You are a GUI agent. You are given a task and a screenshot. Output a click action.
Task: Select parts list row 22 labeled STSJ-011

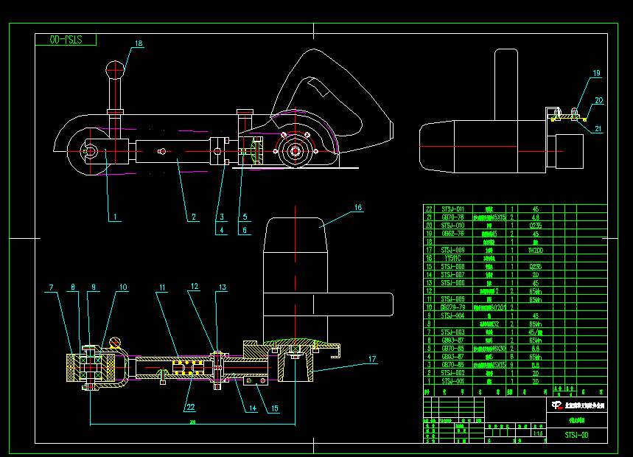pos(450,207)
